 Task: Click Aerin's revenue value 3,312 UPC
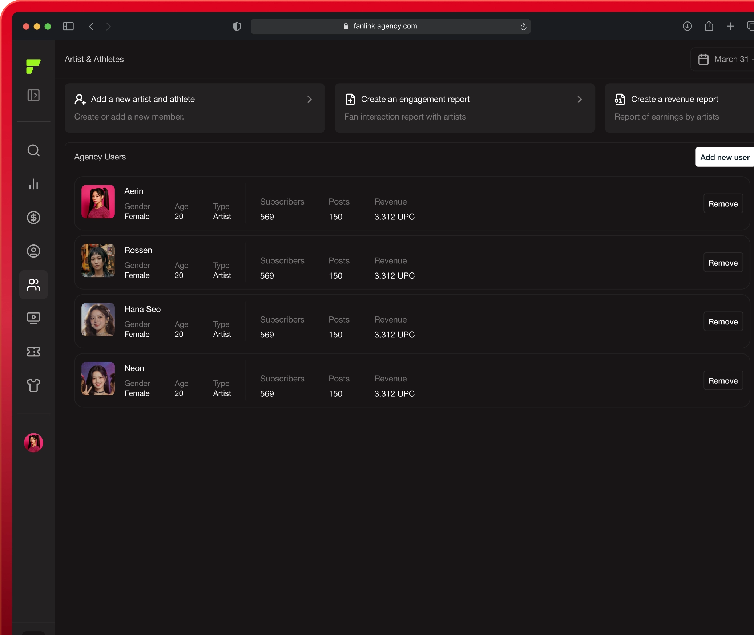click(394, 217)
